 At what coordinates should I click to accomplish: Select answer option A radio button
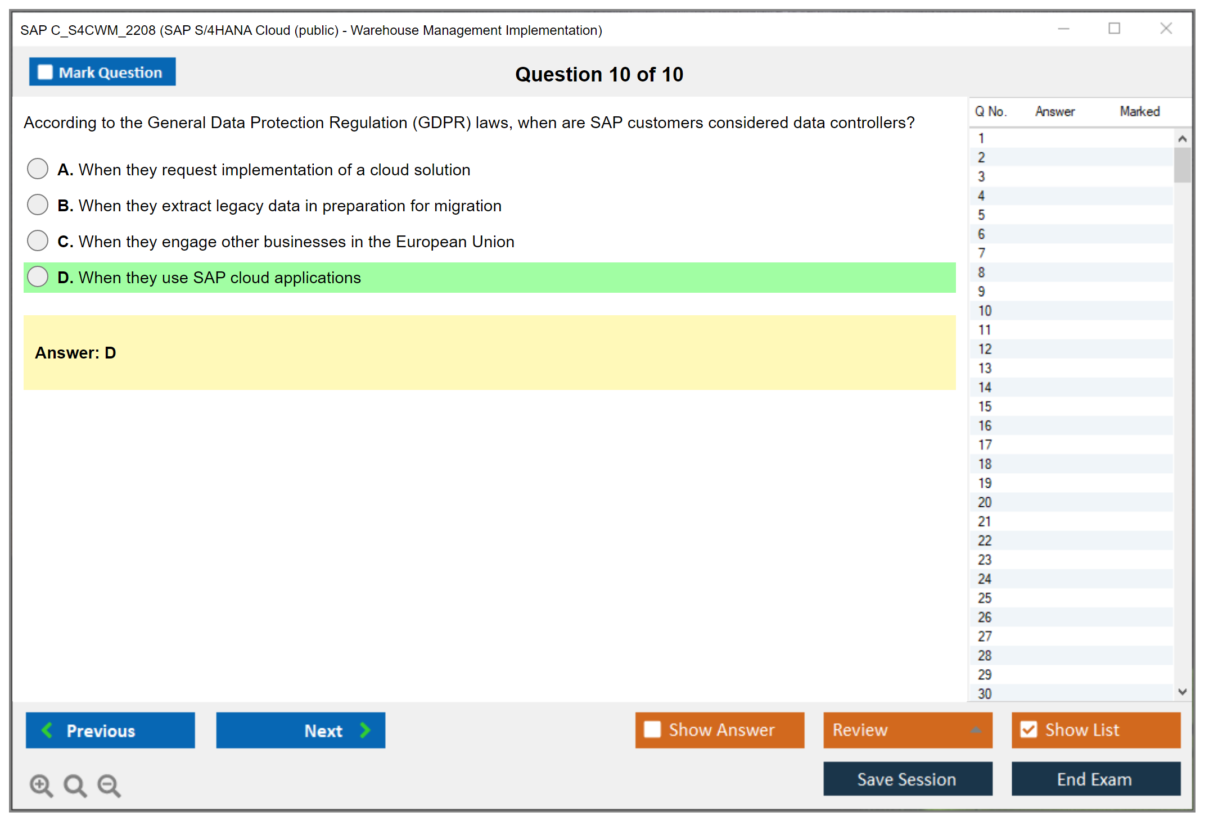(x=38, y=169)
